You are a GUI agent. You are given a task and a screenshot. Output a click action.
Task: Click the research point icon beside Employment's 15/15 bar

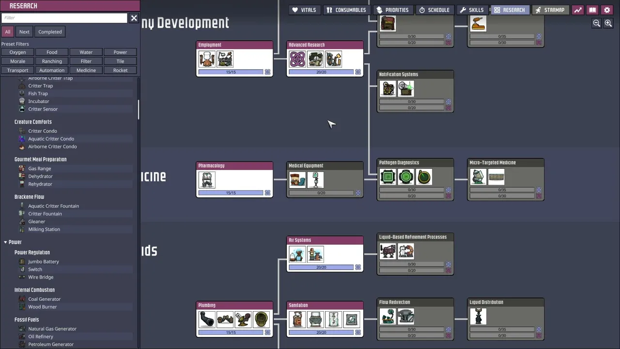coord(267,72)
